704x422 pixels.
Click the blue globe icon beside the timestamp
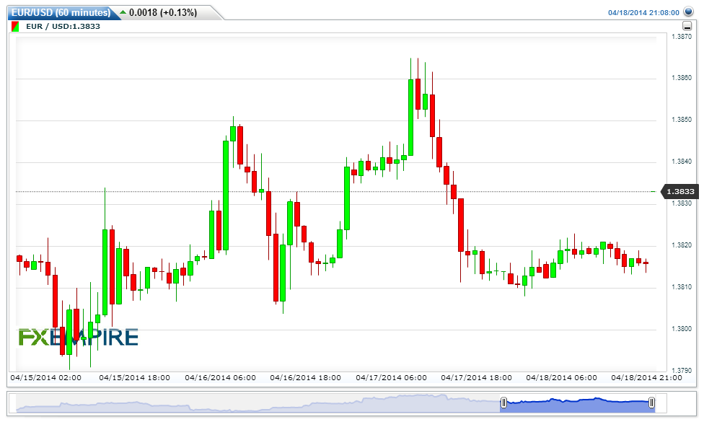688,12
